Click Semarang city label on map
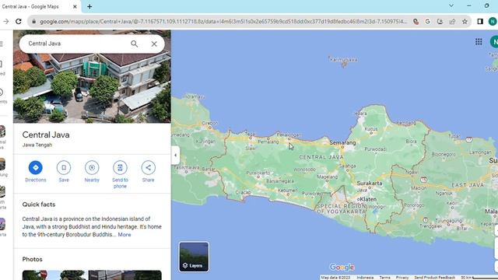This screenshot has width=498, height=280. (x=342, y=143)
